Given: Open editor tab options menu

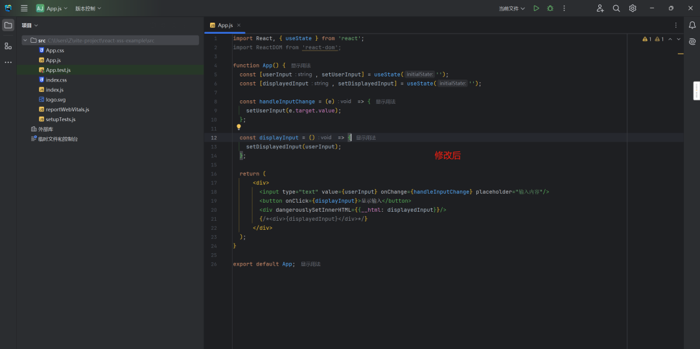Looking at the screenshot, I should [676, 25].
